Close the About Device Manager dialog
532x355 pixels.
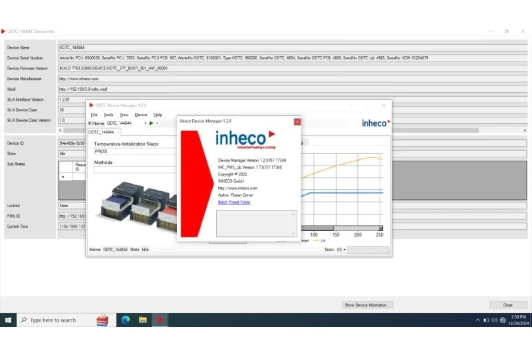click(297, 122)
